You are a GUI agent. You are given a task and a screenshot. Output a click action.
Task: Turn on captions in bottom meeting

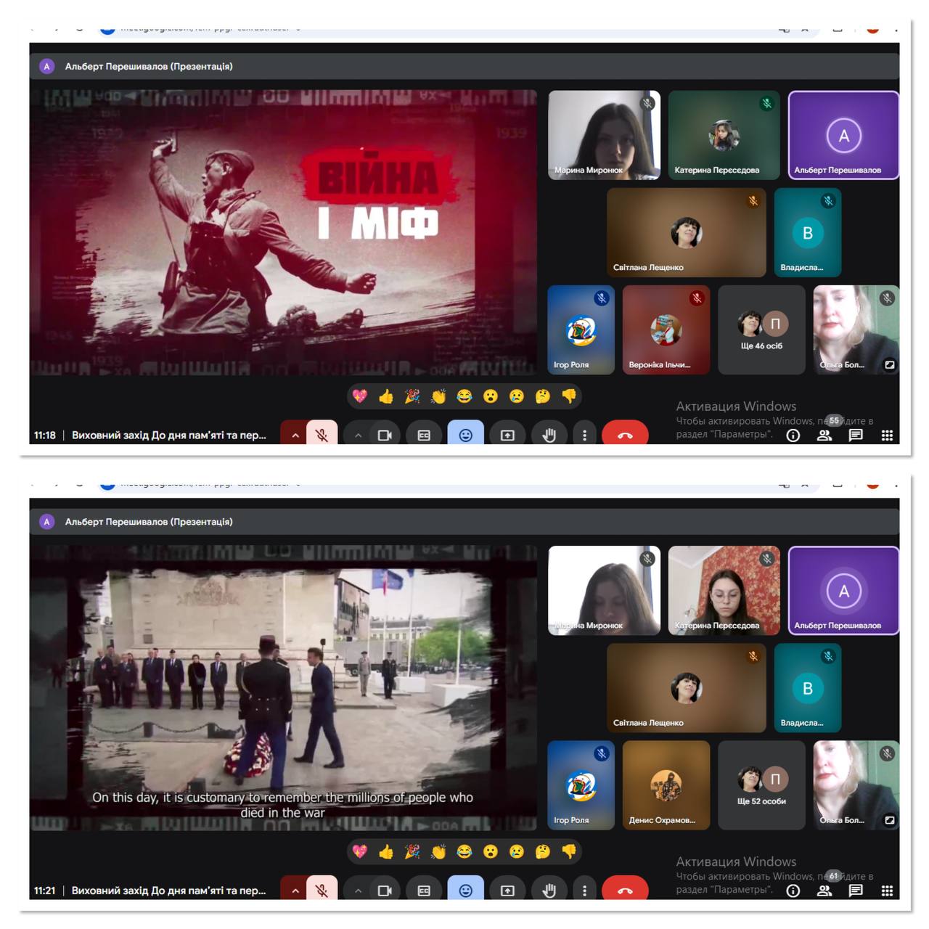pos(425,890)
